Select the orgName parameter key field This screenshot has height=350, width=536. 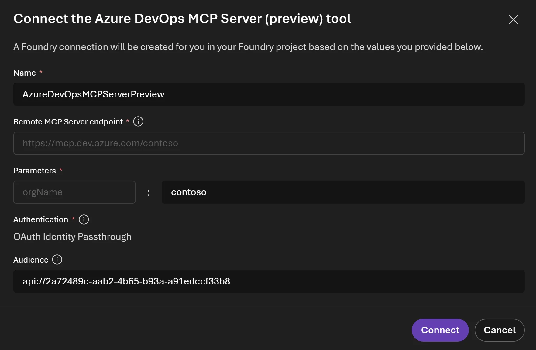point(74,192)
